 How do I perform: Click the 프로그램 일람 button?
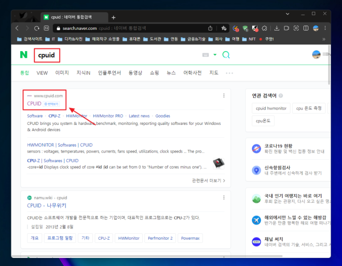coord(60,238)
